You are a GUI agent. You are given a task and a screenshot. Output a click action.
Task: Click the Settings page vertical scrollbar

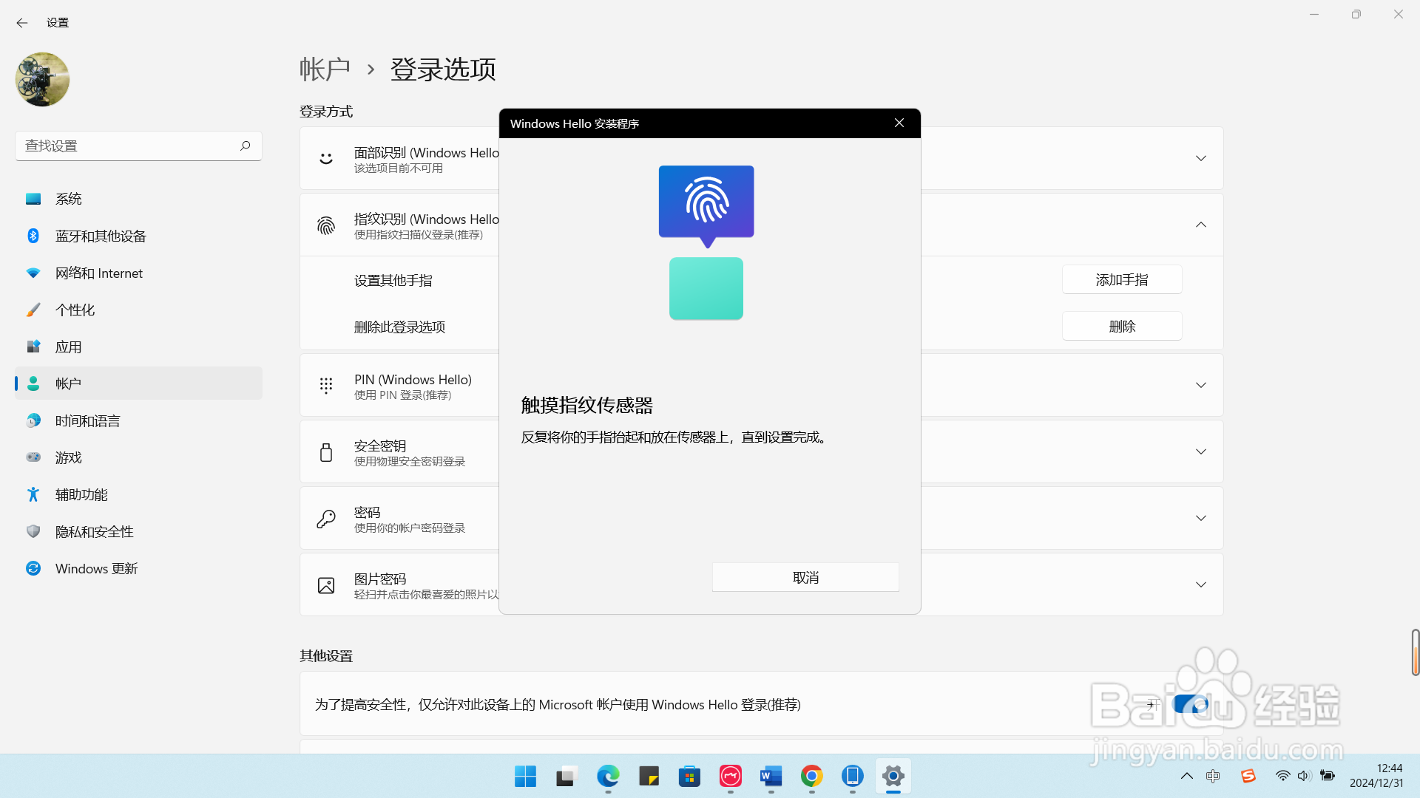click(1415, 652)
